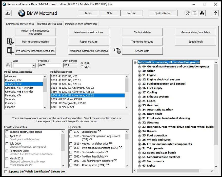The image size is (222, 177).
Task: Click the top-left navigation arrow icon
Action: 8,13
